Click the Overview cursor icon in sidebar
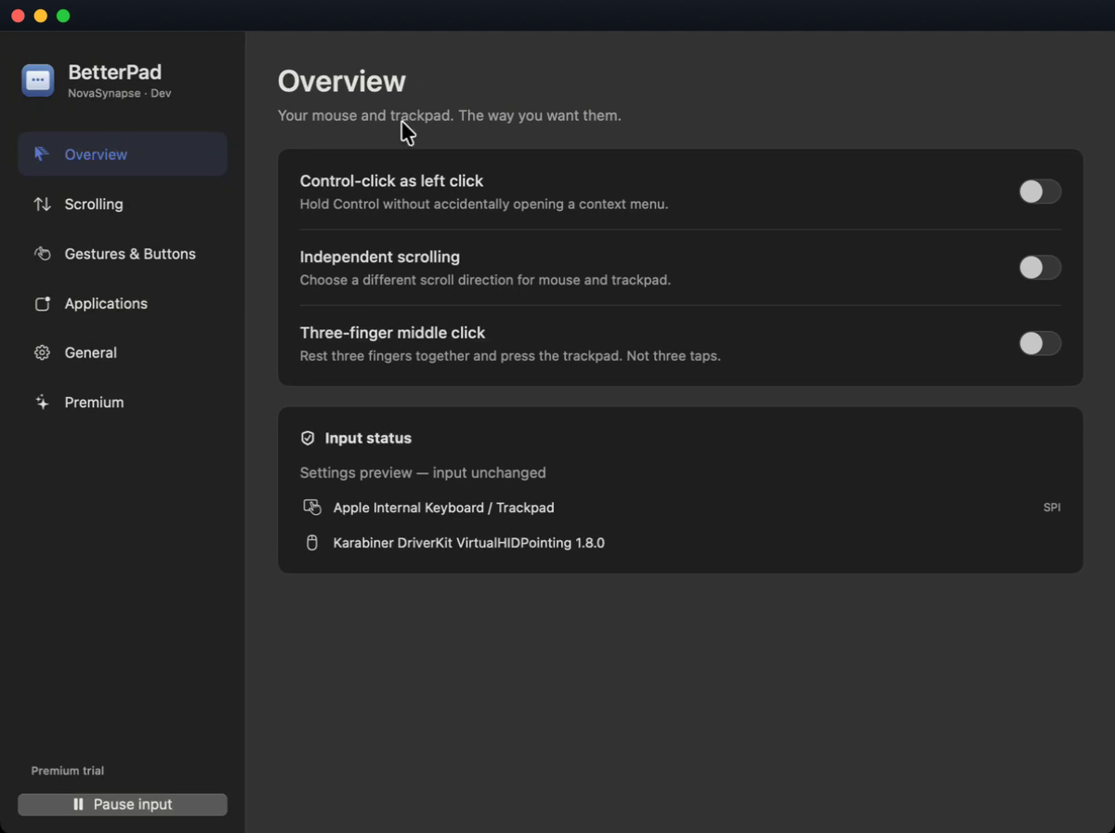This screenshot has width=1115, height=833. click(41, 154)
